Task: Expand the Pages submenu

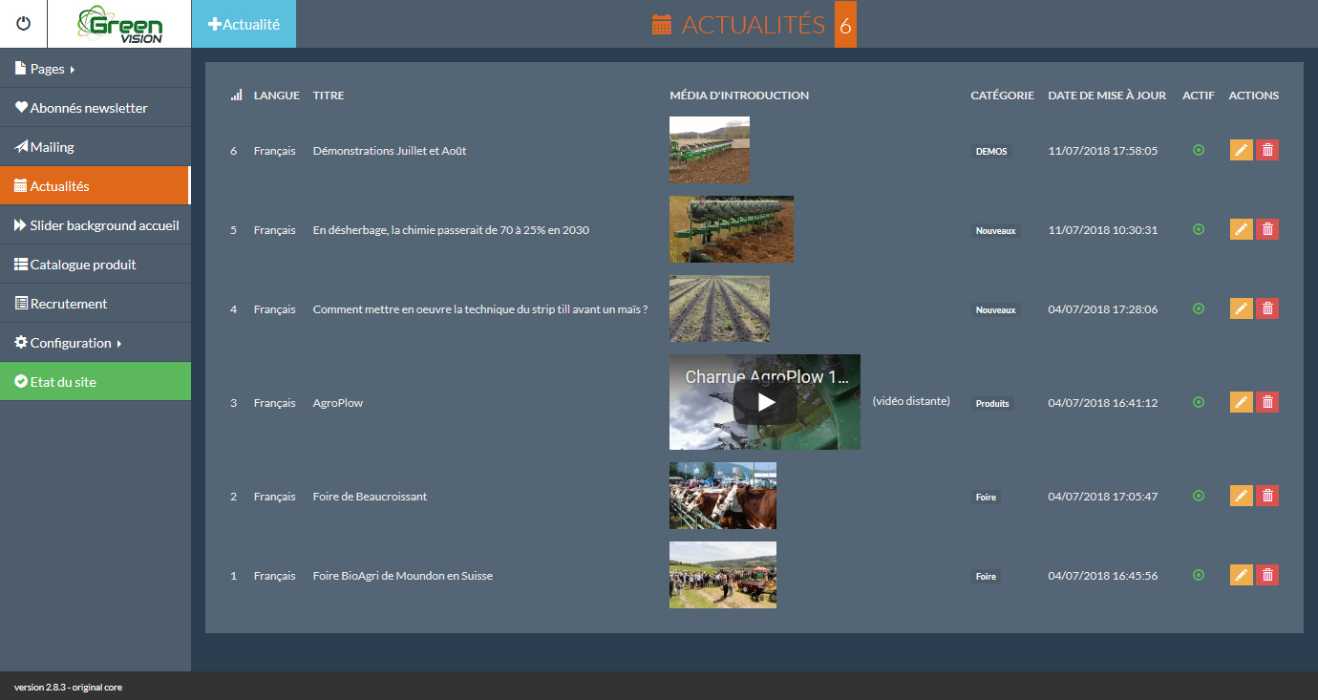Action: point(96,69)
